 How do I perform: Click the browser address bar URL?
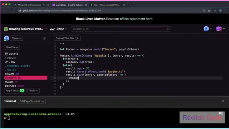[62, 10]
